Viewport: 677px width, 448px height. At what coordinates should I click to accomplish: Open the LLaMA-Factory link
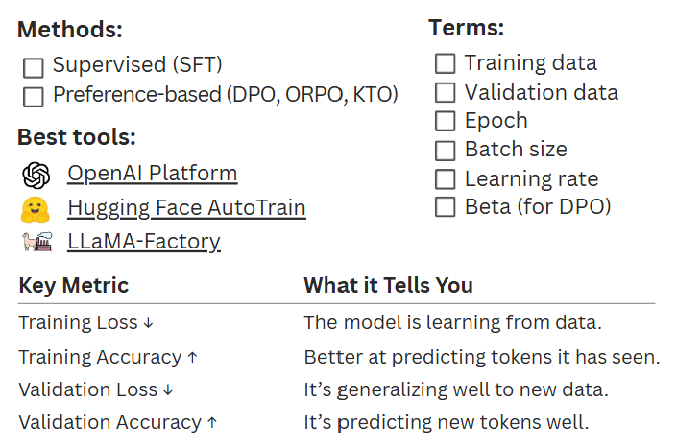coord(144,242)
